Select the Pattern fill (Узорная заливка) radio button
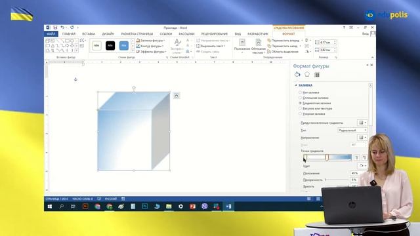420x236 pixels. click(301, 113)
